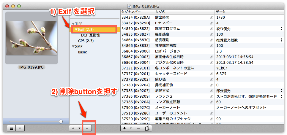Click the pencil icon for 撮影感度
Screen dimensions: 287x135
[212, 34]
